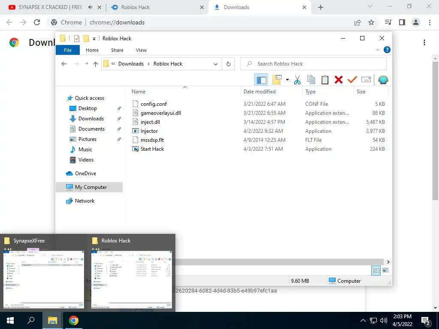Image resolution: width=439 pixels, height=329 pixels.
Task: Open Documents in navigation pane
Action: pos(91,129)
